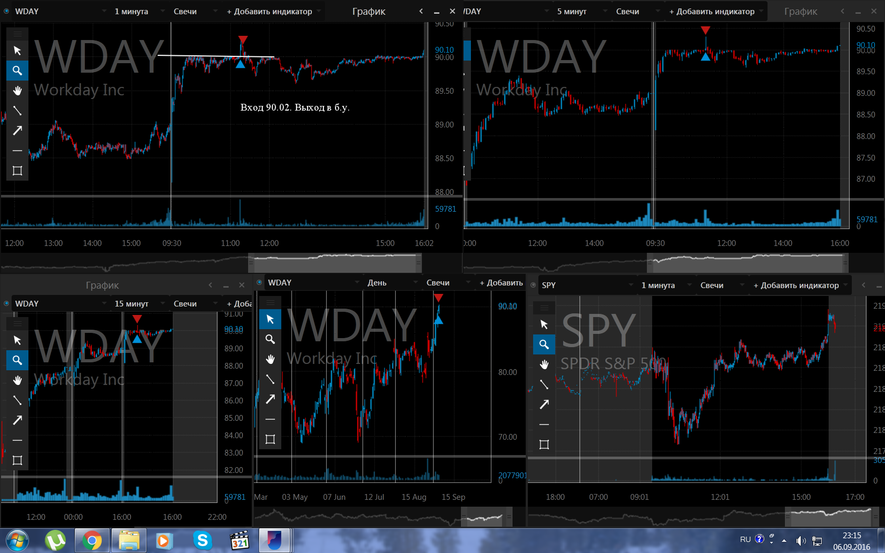Add indicator to the SPY chart

click(800, 285)
